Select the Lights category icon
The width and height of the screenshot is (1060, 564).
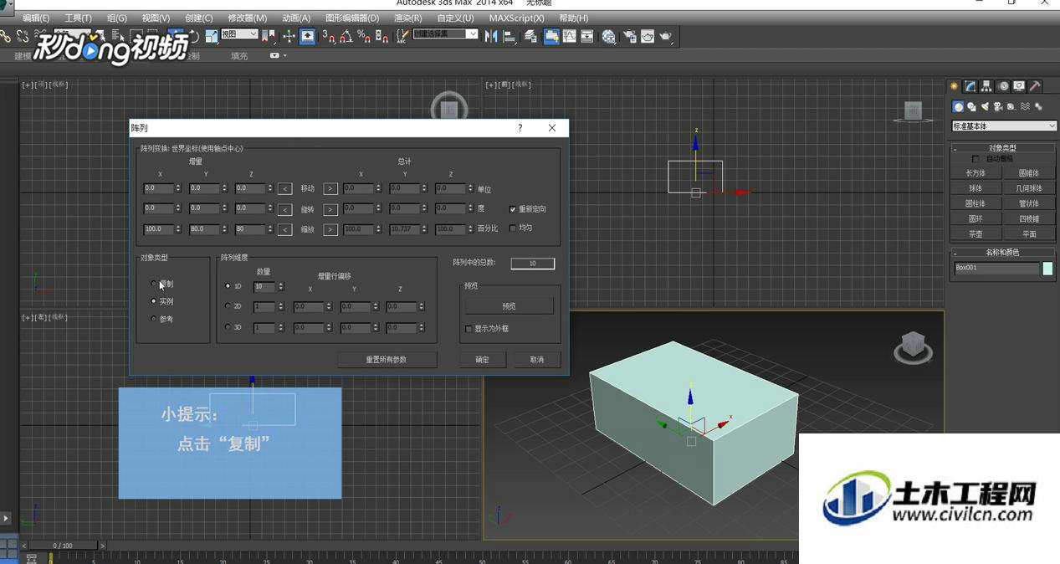[986, 106]
